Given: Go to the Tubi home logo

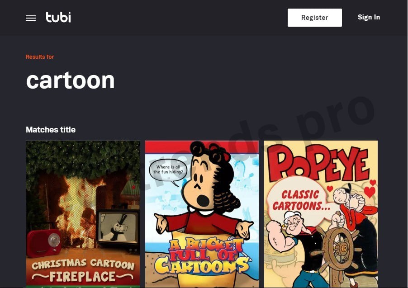Looking at the screenshot, I should 58,17.
